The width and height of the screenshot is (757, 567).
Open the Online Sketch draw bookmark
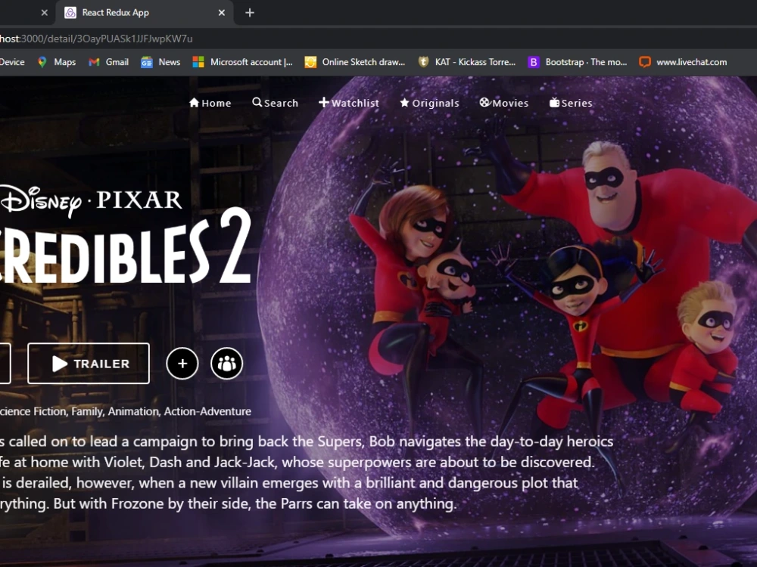pyautogui.click(x=355, y=62)
